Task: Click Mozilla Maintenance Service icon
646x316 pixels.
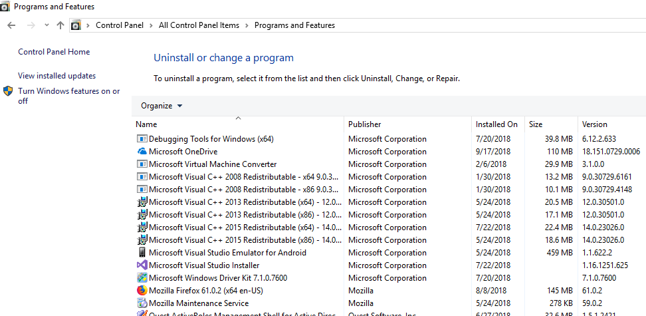Action: pos(142,303)
